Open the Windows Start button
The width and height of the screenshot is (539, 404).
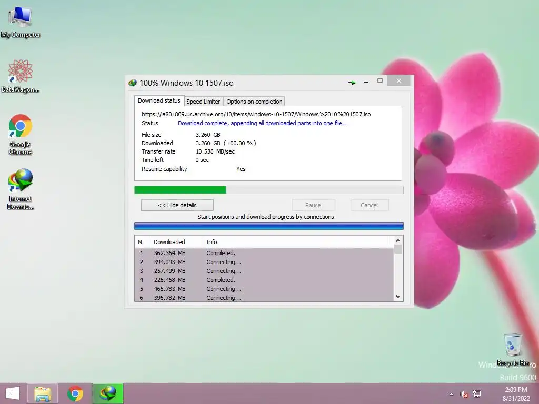[13, 393]
